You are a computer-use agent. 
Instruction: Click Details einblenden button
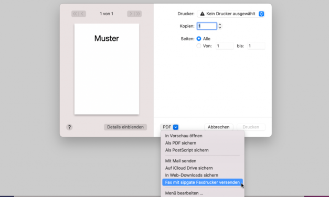(x=125, y=127)
